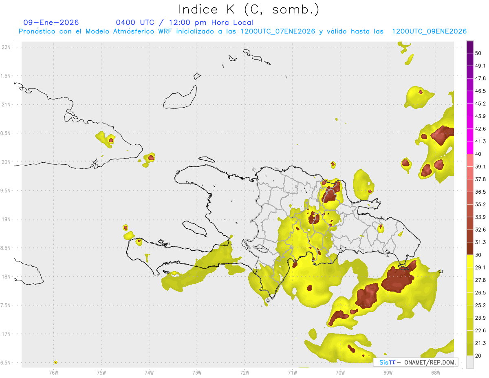Click the "47.8" color scale value
This screenshot has width=489, height=378.
point(480,78)
